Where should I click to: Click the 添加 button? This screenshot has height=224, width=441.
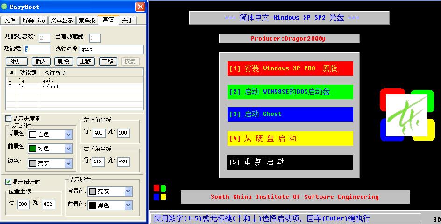click(16, 61)
